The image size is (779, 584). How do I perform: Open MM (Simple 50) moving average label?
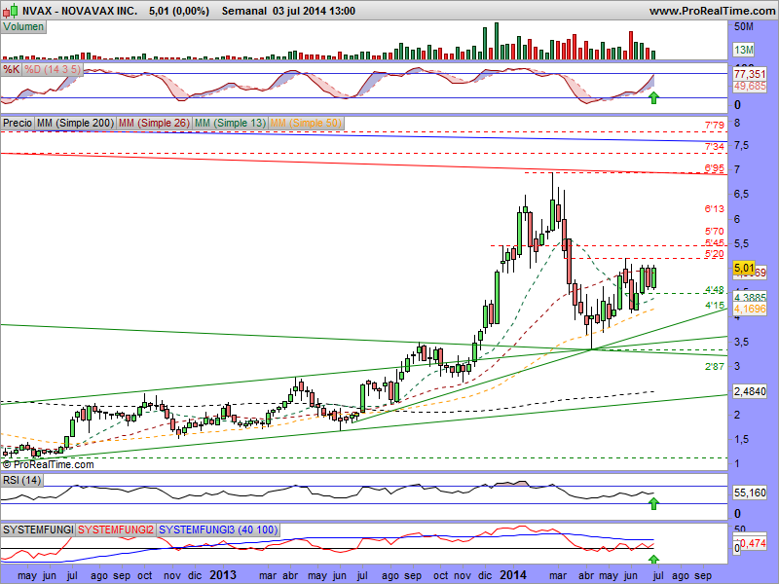pyautogui.click(x=306, y=123)
